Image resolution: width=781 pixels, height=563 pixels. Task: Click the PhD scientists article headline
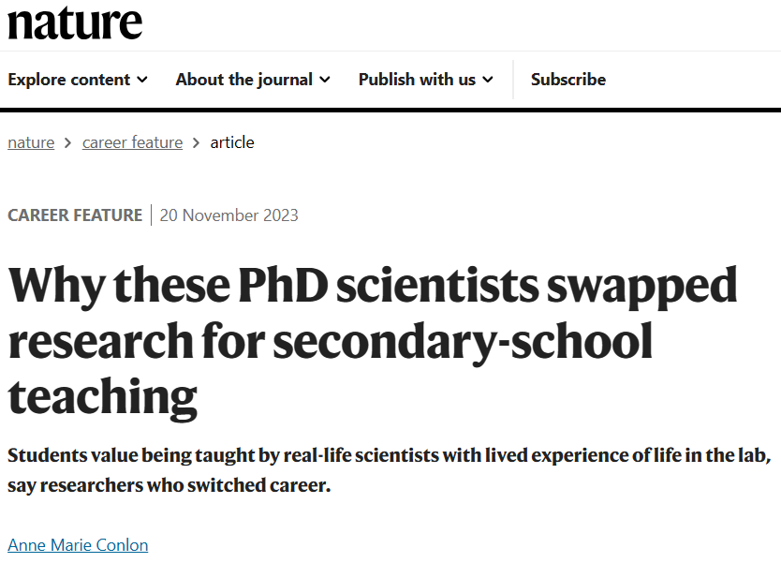373,342
